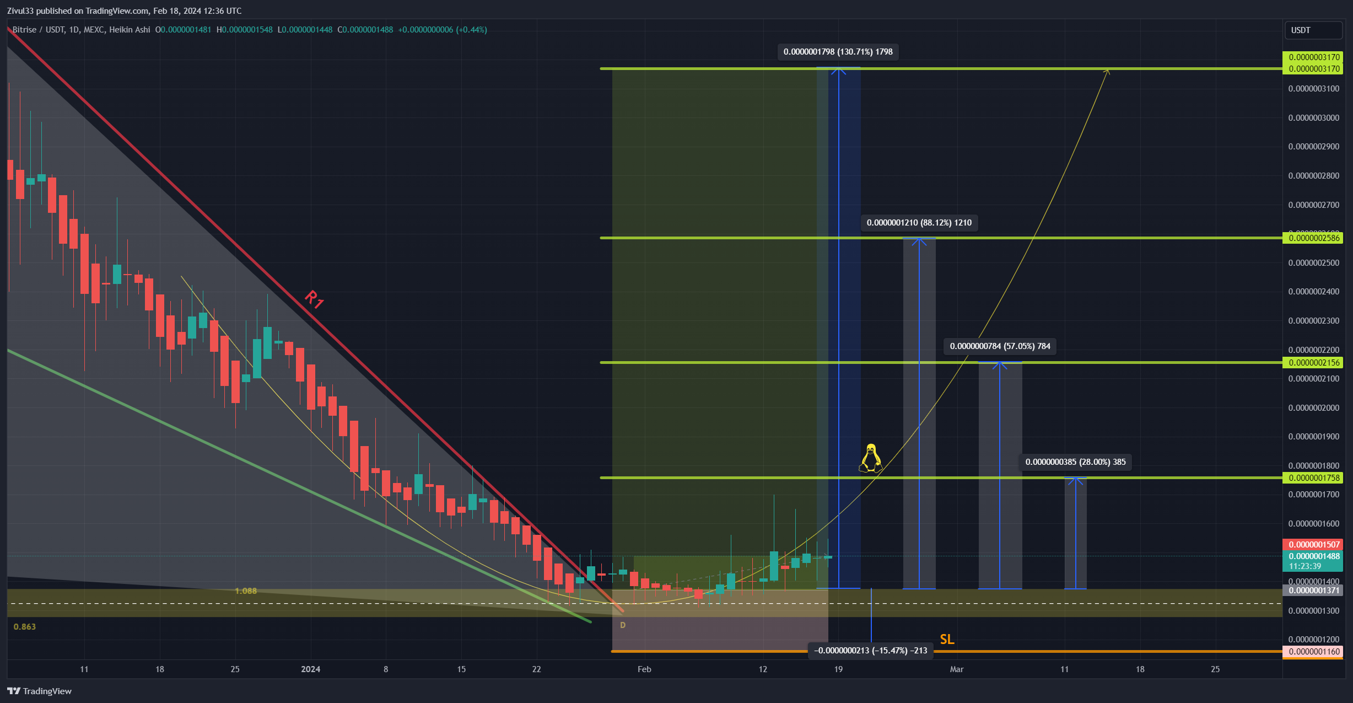Click the 1.088 level label
This screenshot has width=1353, height=703.
click(246, 591)
